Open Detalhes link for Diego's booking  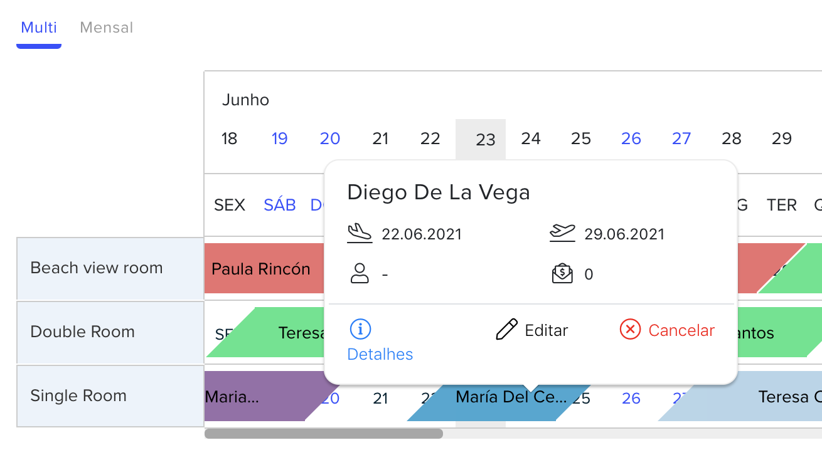tap(380, 354)
